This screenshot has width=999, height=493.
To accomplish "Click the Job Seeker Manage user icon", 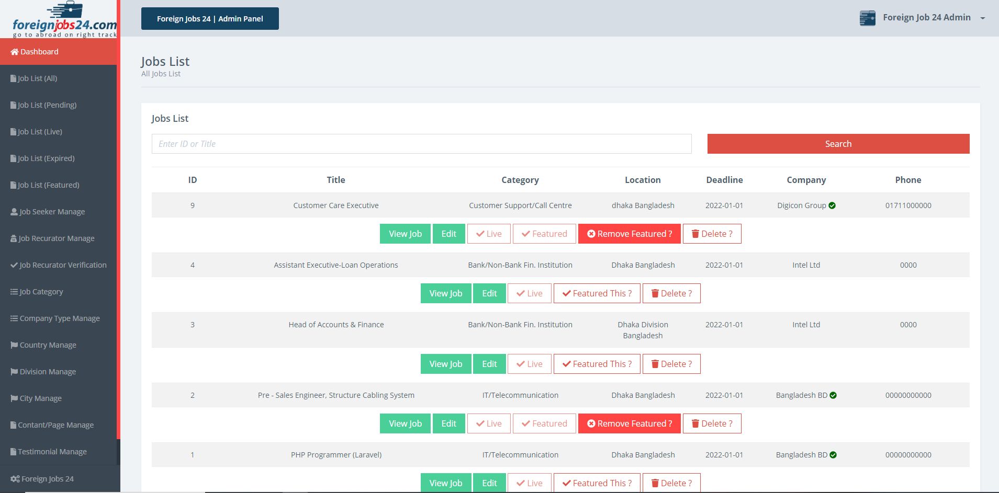I will [14, 212].
